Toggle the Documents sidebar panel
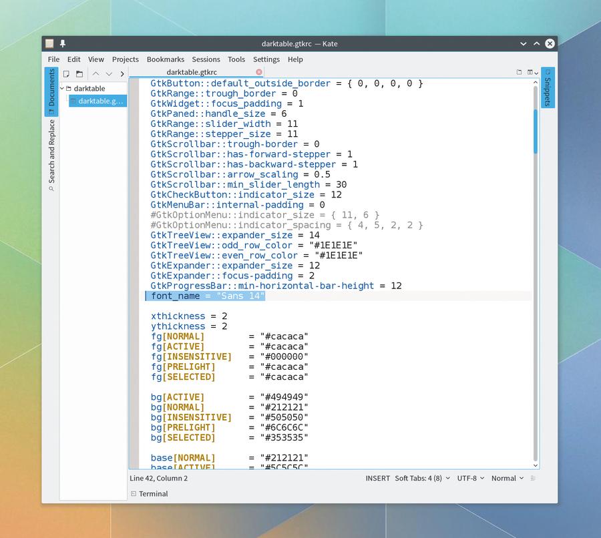Screen dimensions: 601x538 tap(51, 91)
